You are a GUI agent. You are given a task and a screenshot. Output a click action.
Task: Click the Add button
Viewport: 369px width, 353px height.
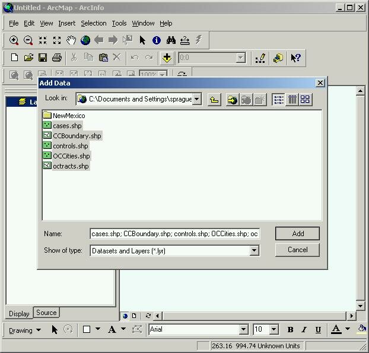[297, 233]
